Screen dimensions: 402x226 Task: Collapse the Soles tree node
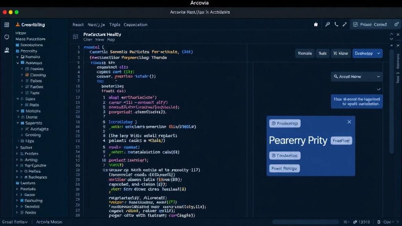[18, 99]
